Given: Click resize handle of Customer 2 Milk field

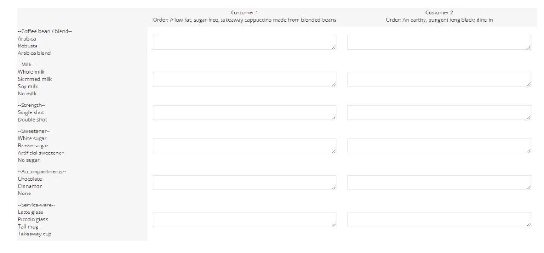Looking at the screenshot, I should [528, 85].
